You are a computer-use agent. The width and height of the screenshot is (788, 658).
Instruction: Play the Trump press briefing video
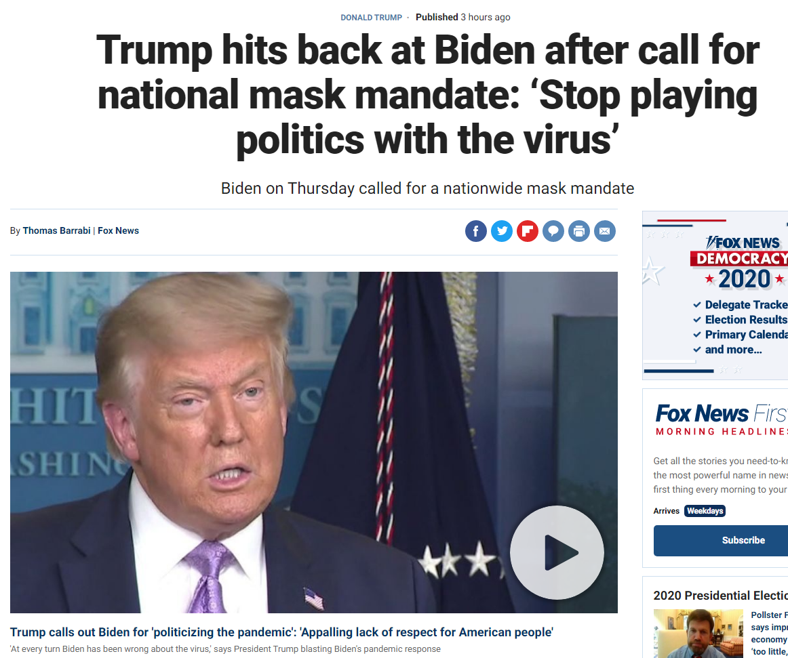[557, 552]
